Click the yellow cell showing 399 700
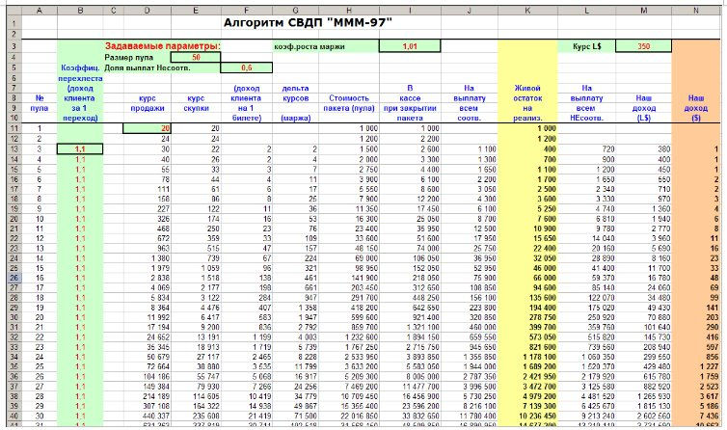The height and width of the screenshot is (430, 727). 527,327
